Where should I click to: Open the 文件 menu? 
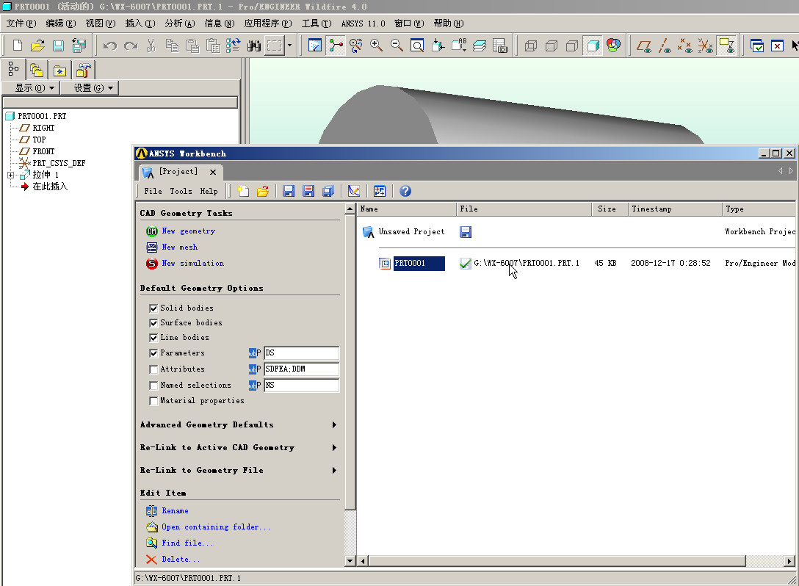pyautogui.click(x=21, y=23)
